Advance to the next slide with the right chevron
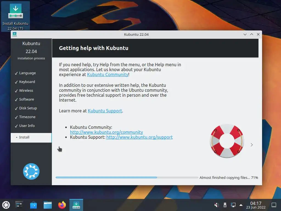Viewport: 281px width, 211px height. click(252, 145)
